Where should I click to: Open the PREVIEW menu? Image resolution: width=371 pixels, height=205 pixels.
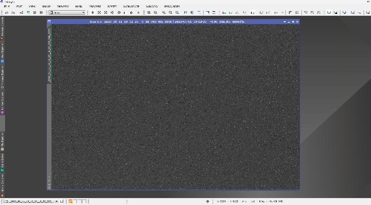[63, 6]
